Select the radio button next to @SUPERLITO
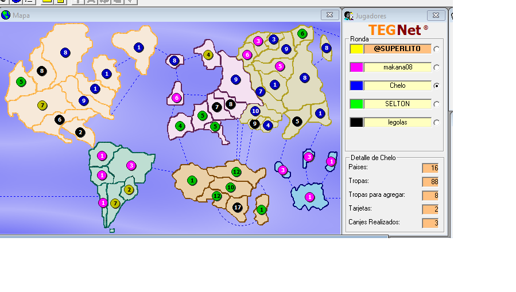This screenshot has width=516, height=292. point(437,49)
